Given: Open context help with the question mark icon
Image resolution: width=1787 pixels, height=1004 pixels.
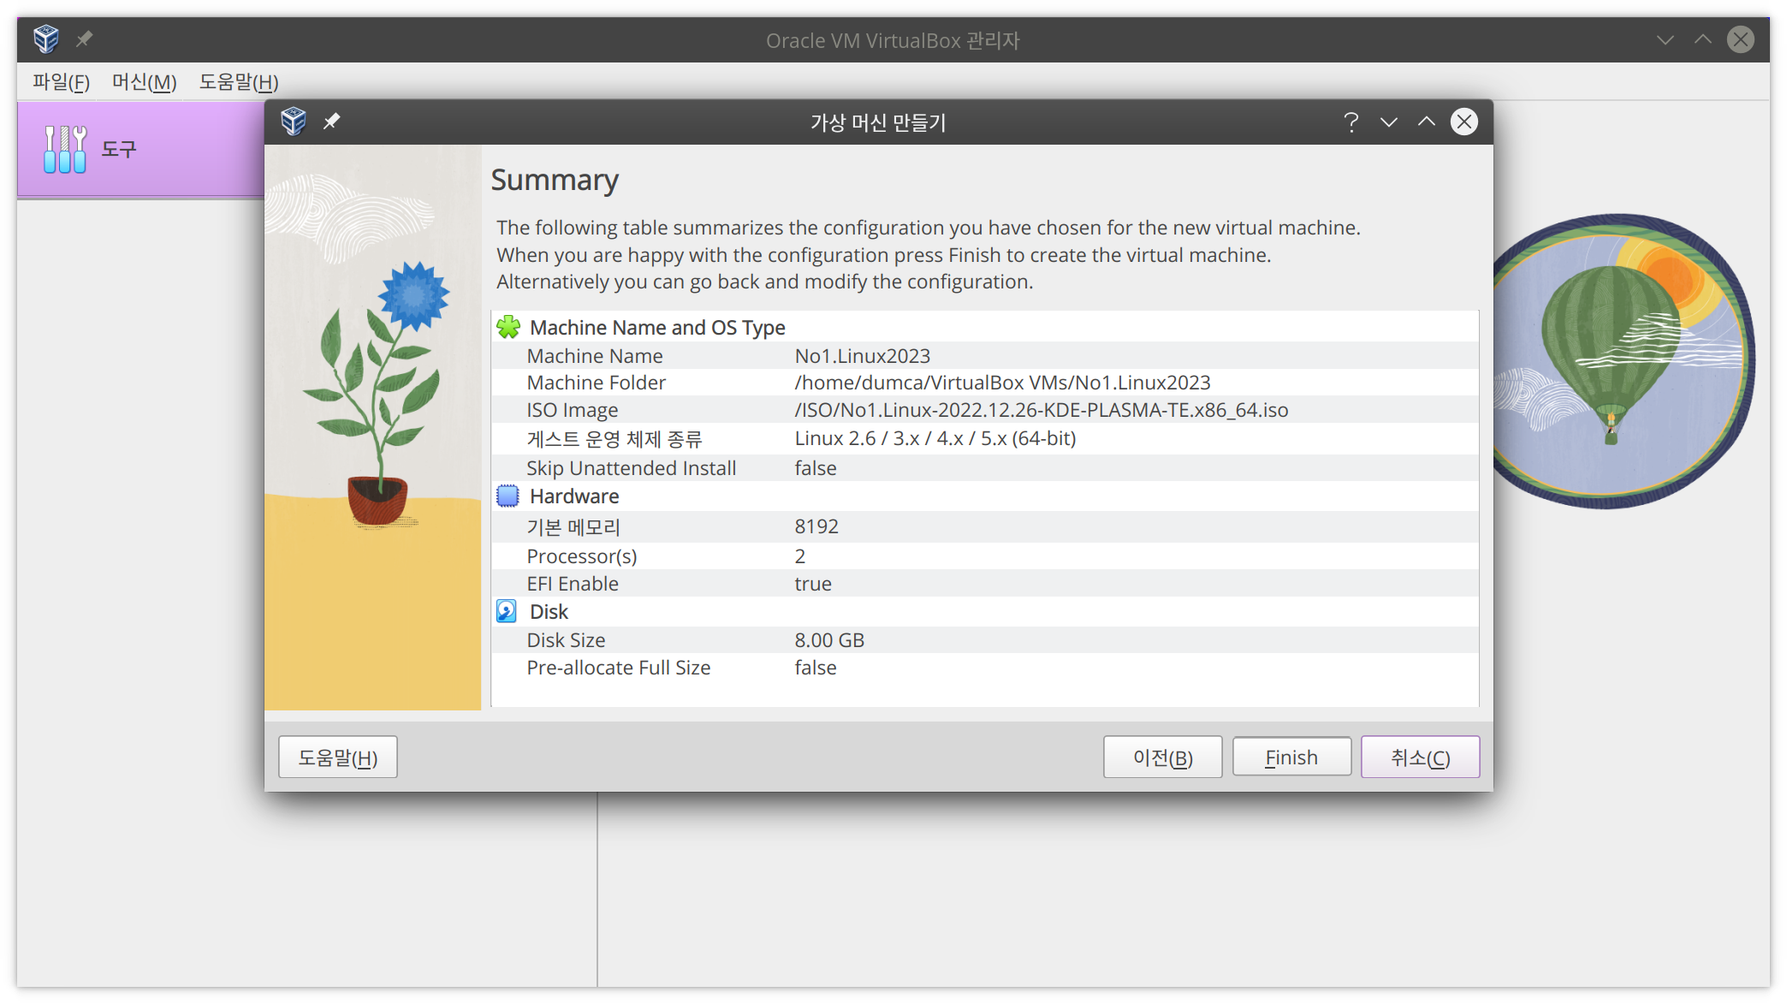Looking at the screenshot, I should coord(1351,122).
